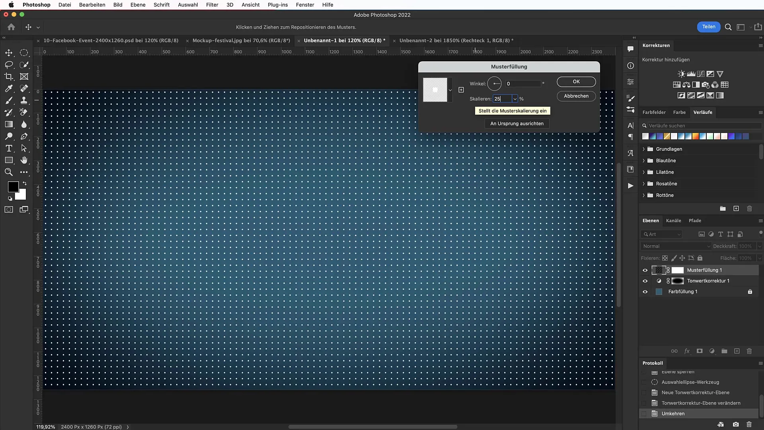
Task: Expand the Rosatöne gradients group
Action: (x=644, y=183)
